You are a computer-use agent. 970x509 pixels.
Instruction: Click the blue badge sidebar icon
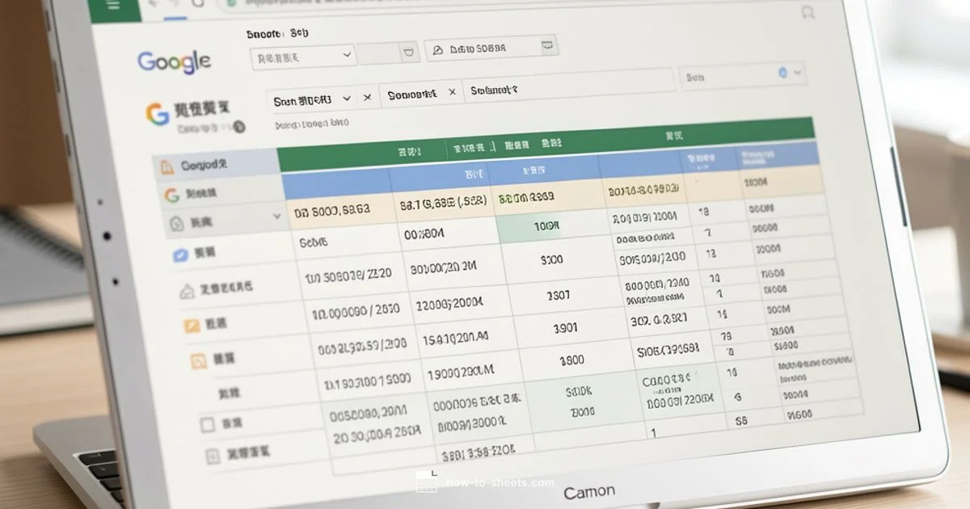180,254
